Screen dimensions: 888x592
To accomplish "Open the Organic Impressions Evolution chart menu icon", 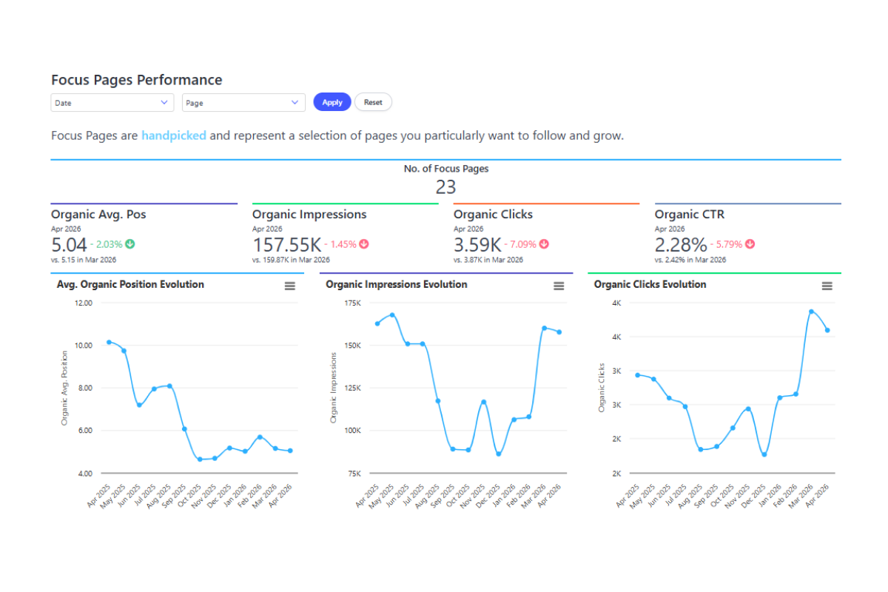I will (x=559, y=286).
